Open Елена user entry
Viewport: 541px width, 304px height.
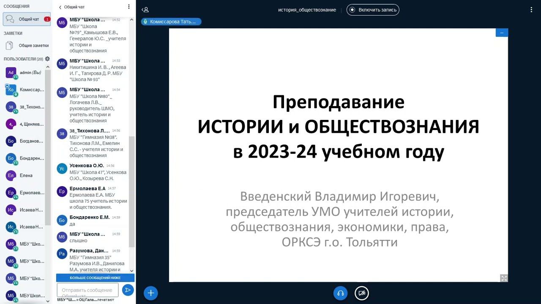point(26,175)
